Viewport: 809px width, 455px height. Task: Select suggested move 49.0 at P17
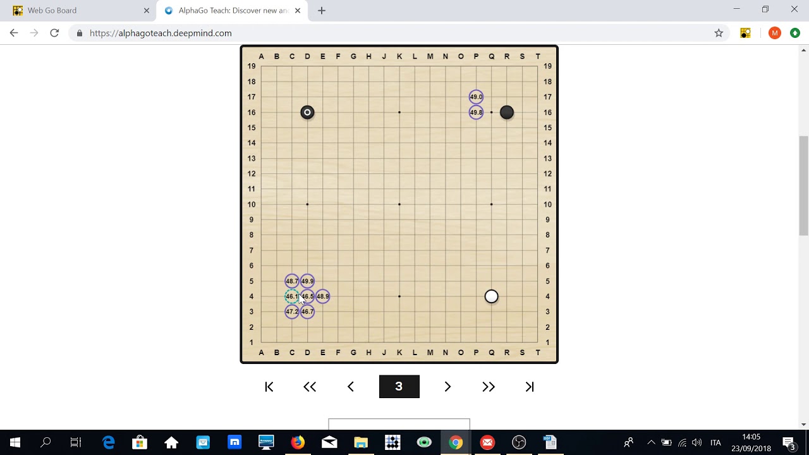tap(476, 97)
